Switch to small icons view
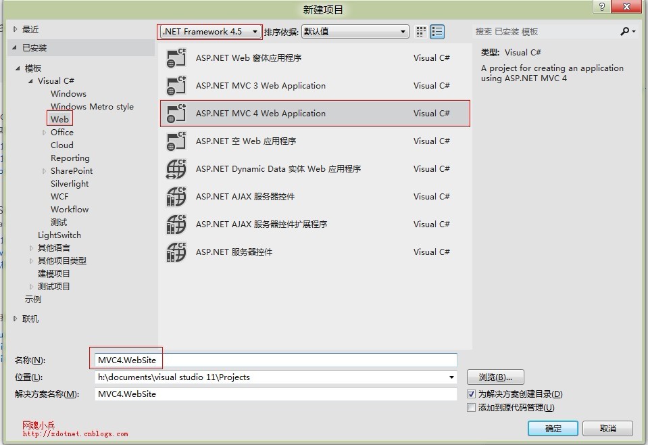The width and height of the screenshot is (648, 445). [x=421, y=32]
